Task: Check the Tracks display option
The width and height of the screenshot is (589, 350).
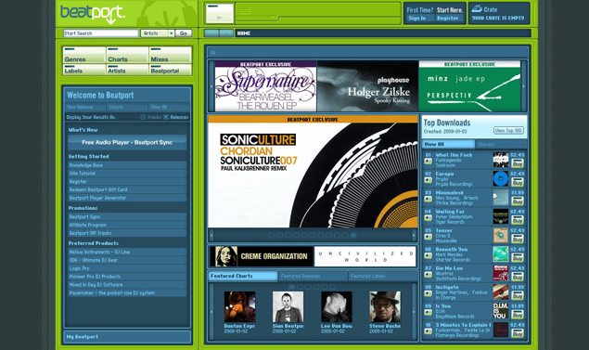Action: point(143,117)
